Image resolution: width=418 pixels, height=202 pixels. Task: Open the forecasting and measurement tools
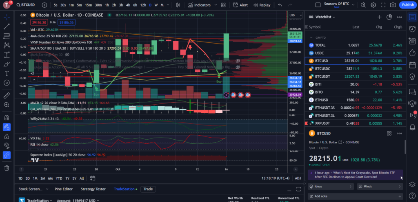pyautogui.click(x=7, y=55)
